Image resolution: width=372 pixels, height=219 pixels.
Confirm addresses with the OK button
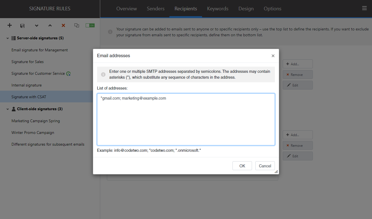click(242, 165)
